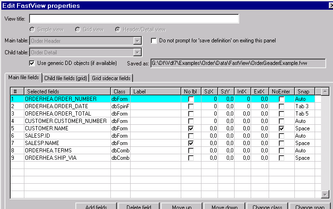The image size is (333, 209).
Task: Toggle No lbl checkbox for ORDERHEA.ORDER_NUMBER
Action: point(191,99)
